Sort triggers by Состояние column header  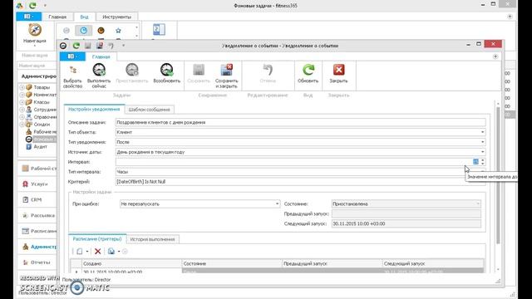pyautogui.click(x=232, y=263)
